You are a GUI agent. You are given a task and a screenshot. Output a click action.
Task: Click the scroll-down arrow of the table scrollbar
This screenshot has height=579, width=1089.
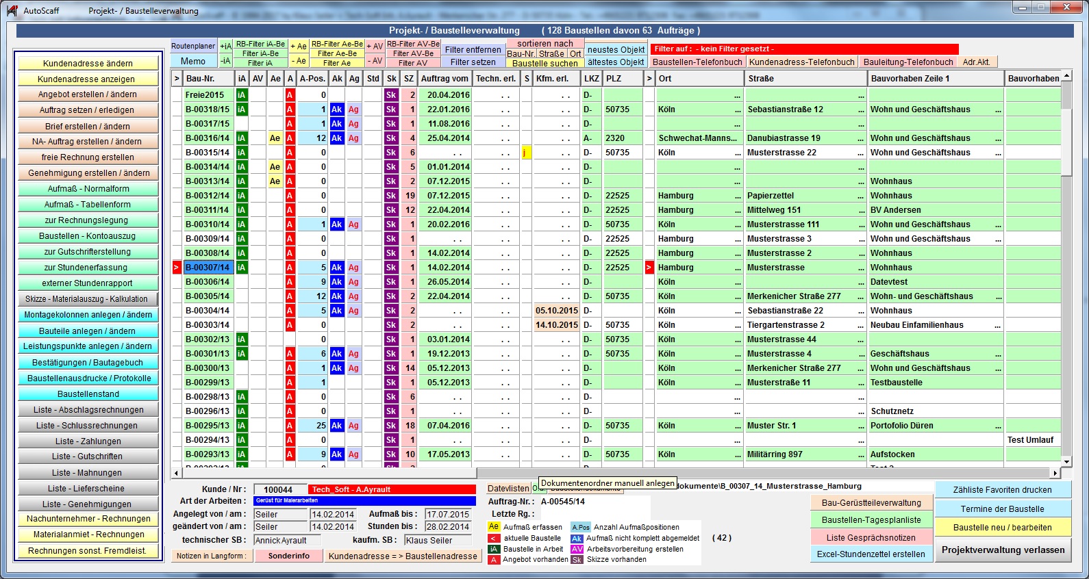1066,461
